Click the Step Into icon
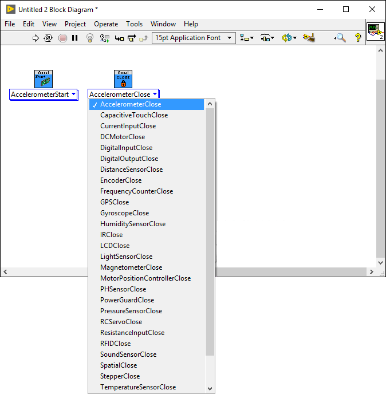 coord(119,38)
